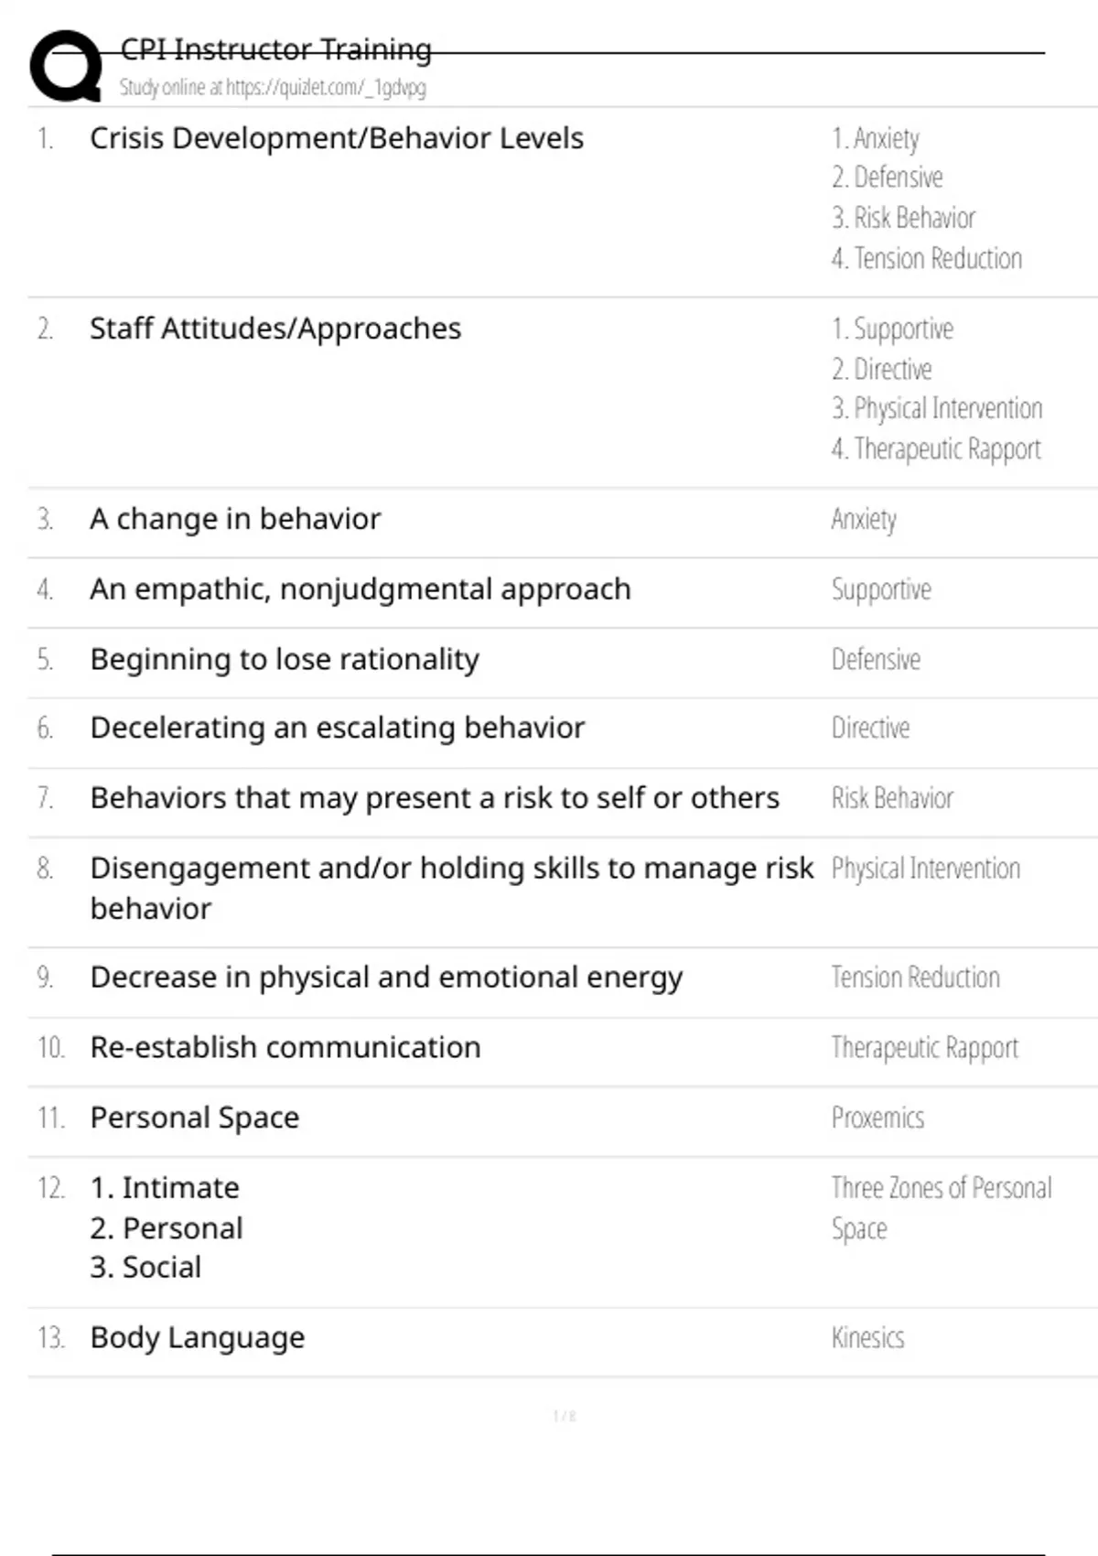This screenshot has height=1556, width=1098.
Task: Open the quizlet.com study link
Action: tap(273, 88)
